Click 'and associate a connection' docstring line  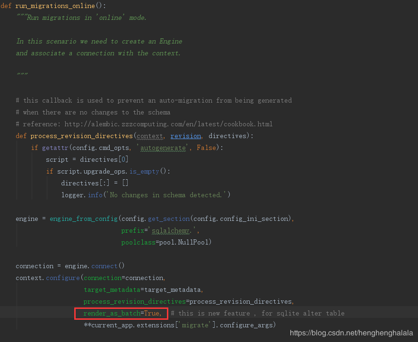(x=98, y=53)
